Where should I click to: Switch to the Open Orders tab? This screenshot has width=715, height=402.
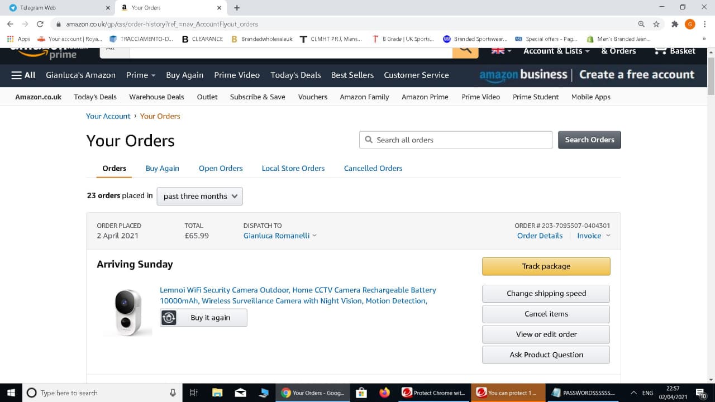pos(221,168)
